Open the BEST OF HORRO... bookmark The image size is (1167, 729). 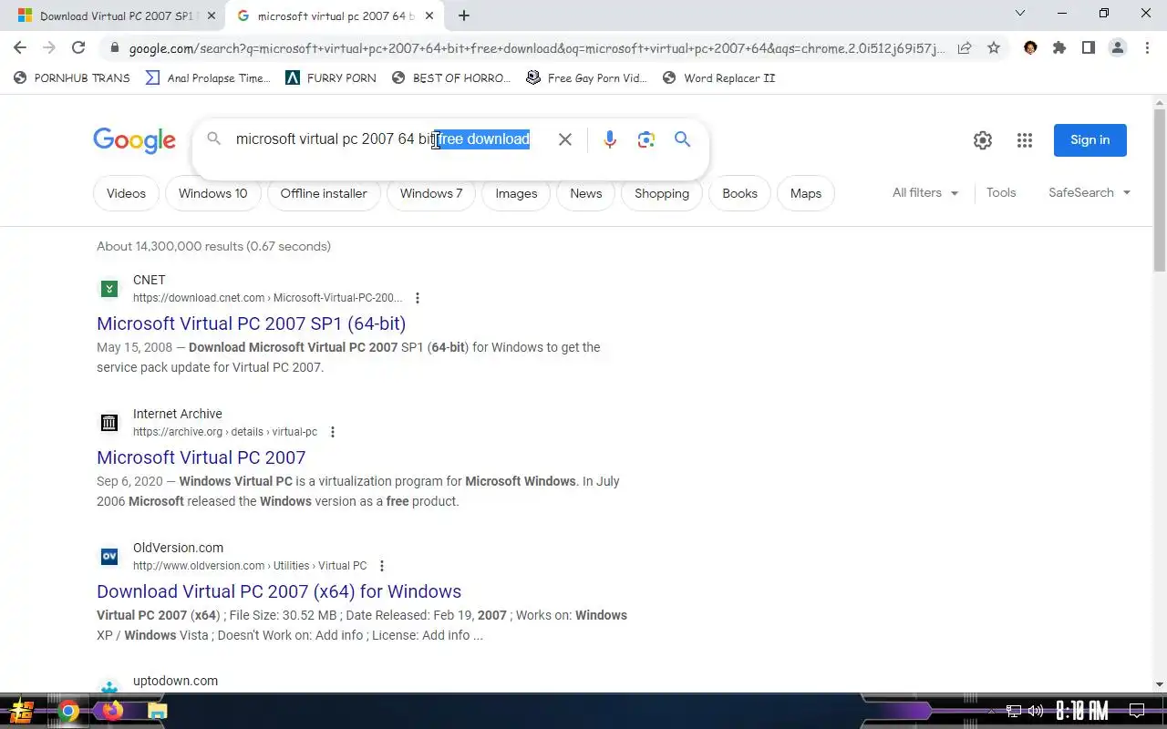(x=451, y=78)
